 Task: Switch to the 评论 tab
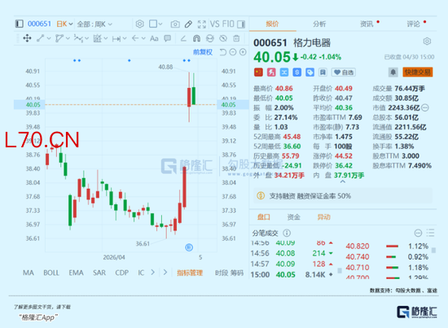click(x=414, y=24)
